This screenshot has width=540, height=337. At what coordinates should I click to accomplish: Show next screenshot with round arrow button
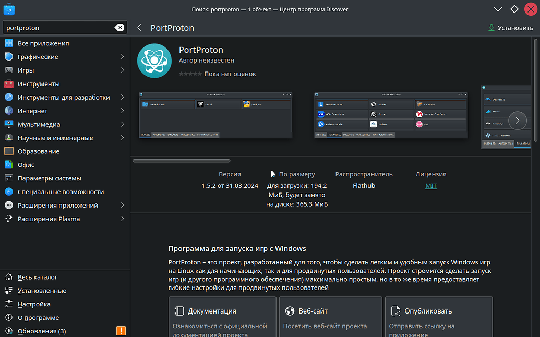tap(517, 121)
